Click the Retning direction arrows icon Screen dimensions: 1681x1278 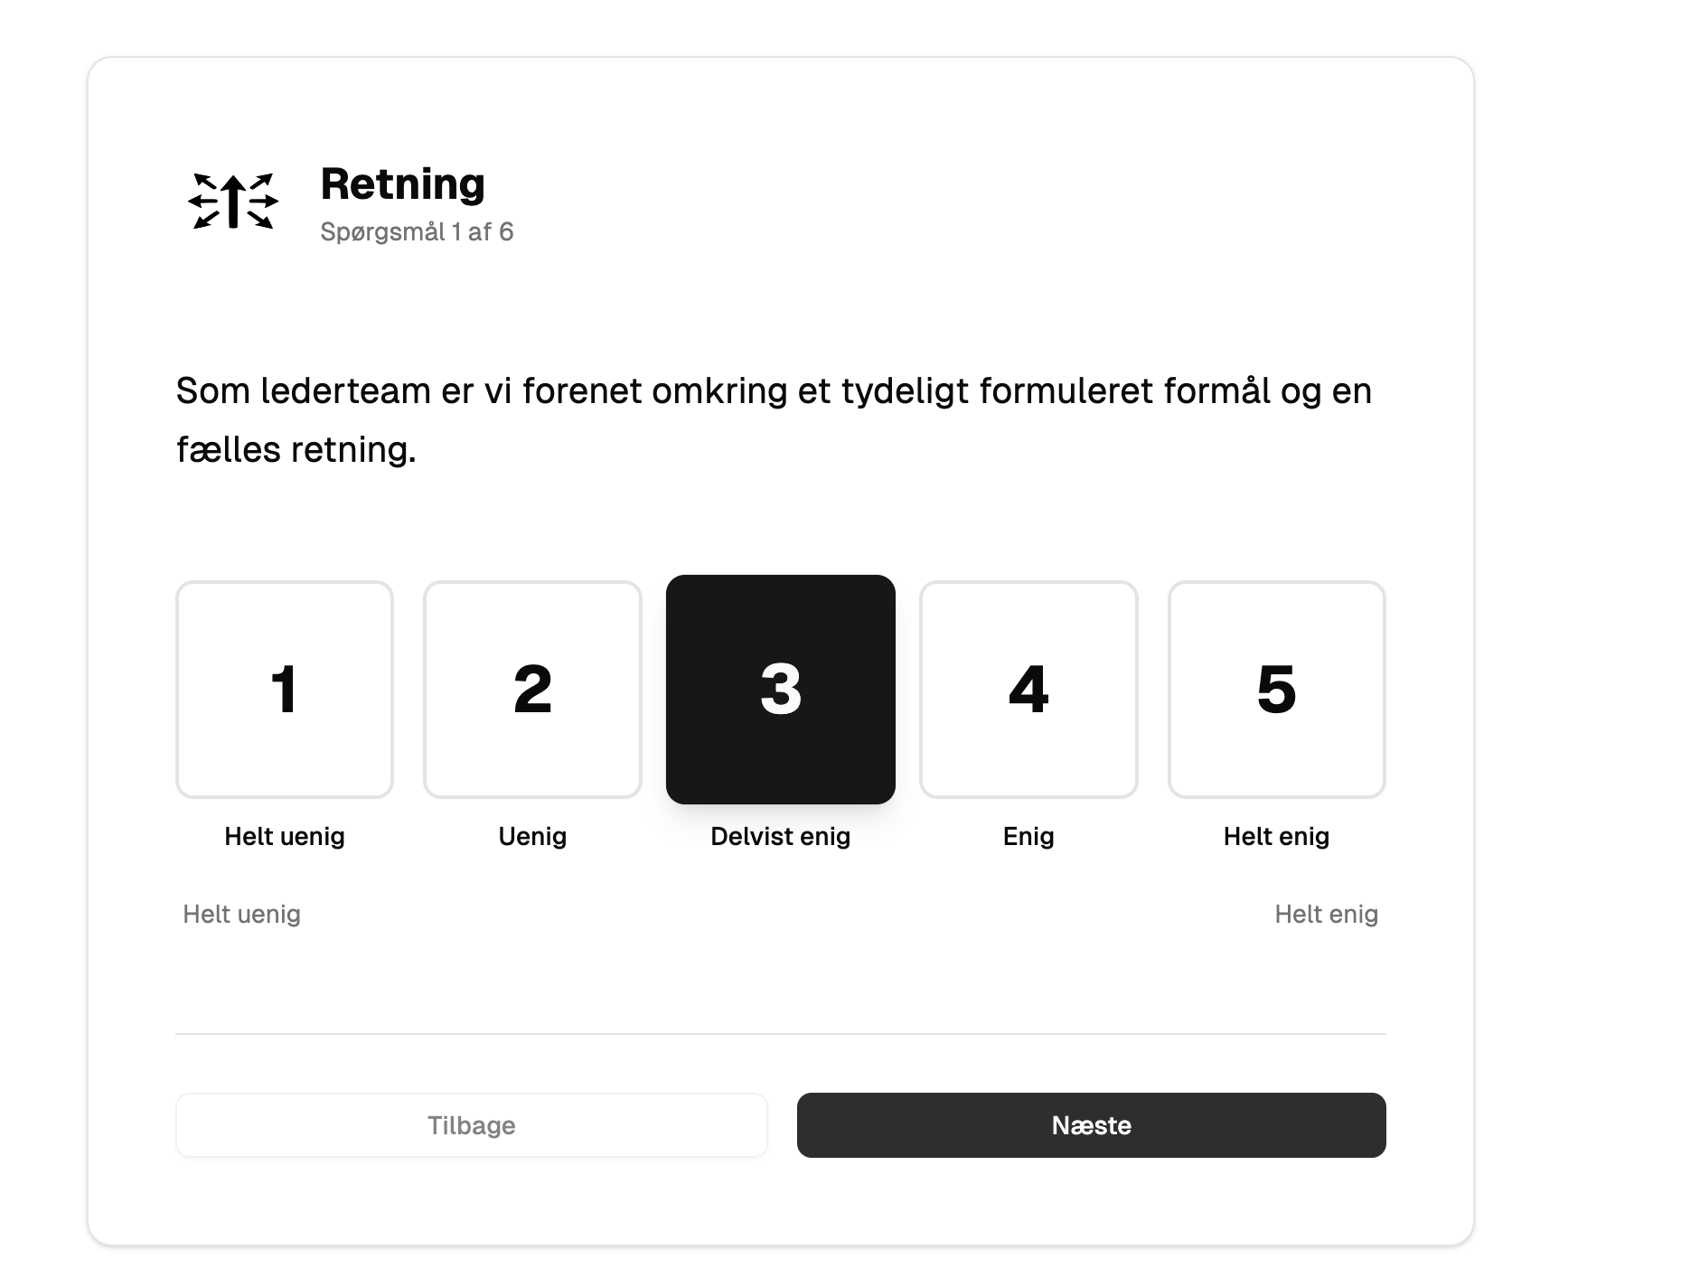pos(233,201)
